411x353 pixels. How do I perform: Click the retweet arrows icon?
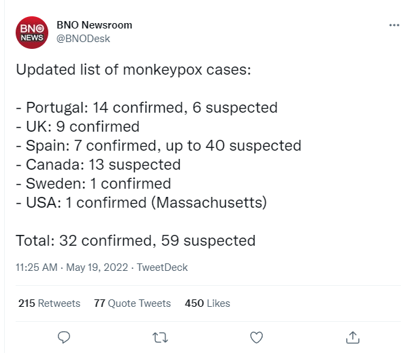point(161,337)
